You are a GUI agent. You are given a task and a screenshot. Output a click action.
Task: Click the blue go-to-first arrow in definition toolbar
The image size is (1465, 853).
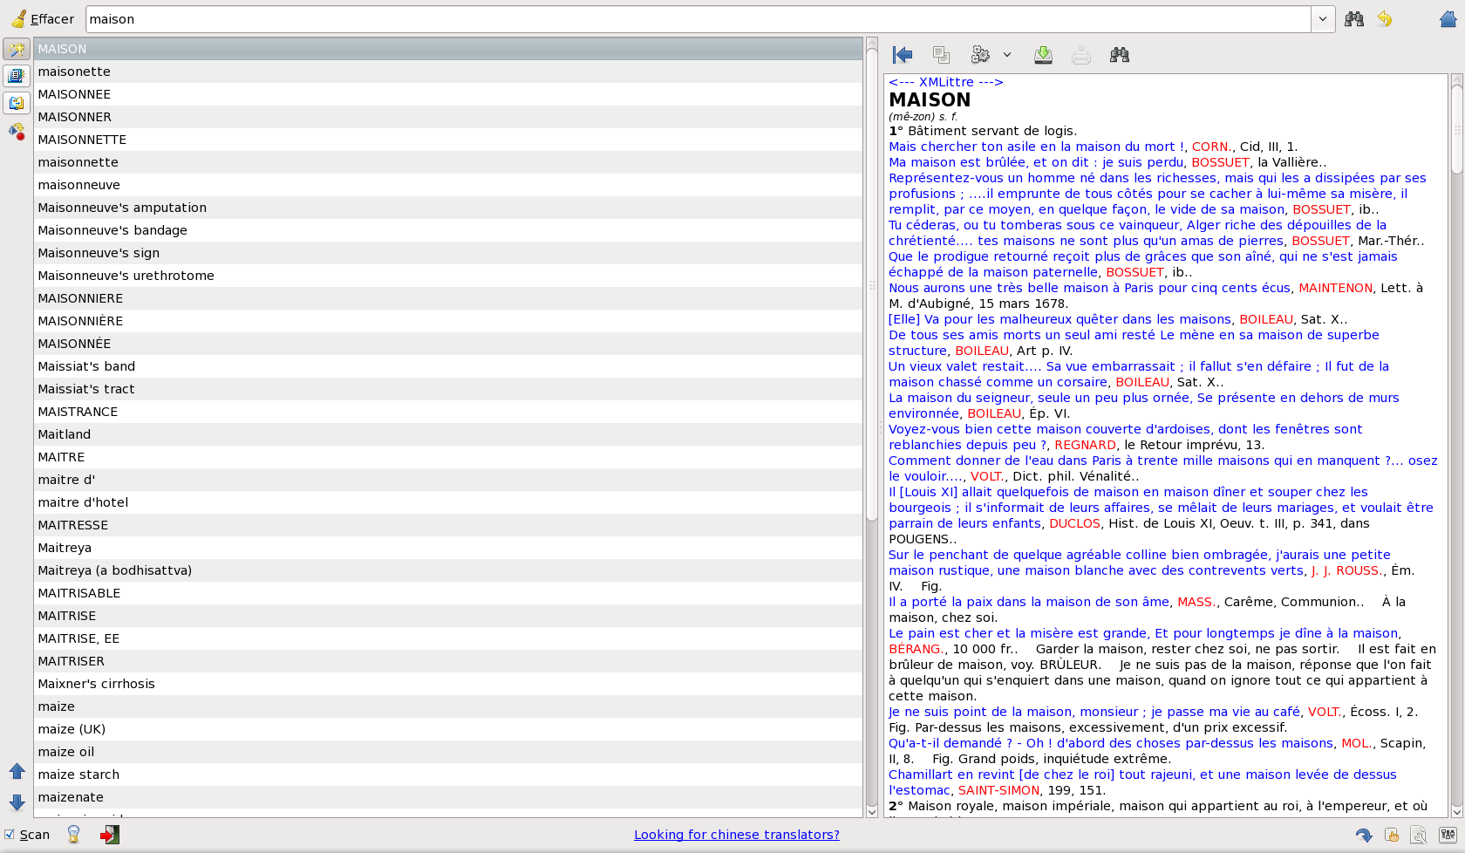click(x=903, y=55)
